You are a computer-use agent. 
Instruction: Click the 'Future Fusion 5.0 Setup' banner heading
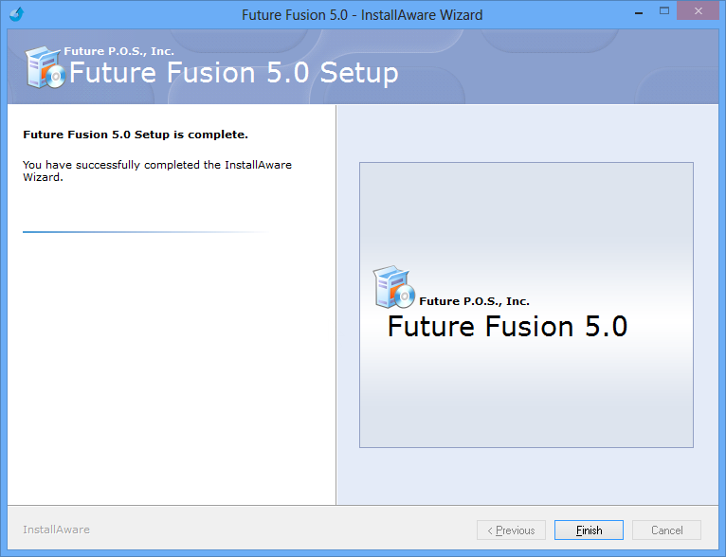tap(234, 73)
